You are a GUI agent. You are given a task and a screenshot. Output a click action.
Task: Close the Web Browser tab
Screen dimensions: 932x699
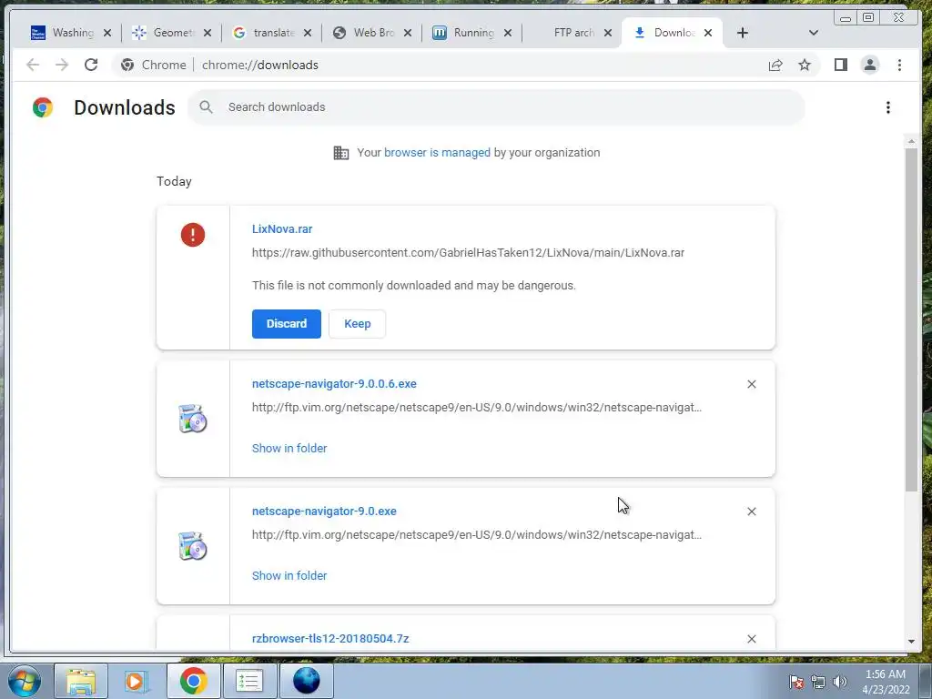coord(408,33)
